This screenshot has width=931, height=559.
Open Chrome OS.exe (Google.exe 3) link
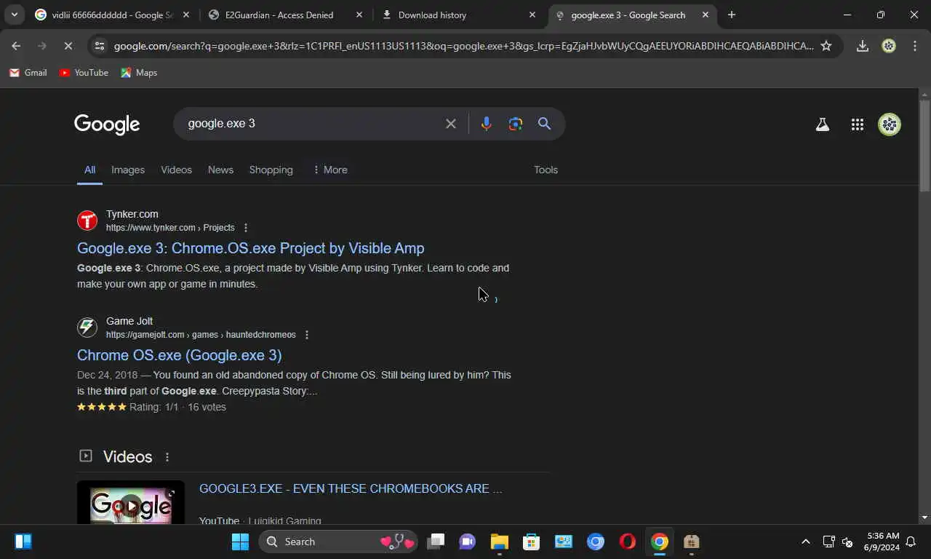pos(179,355)
